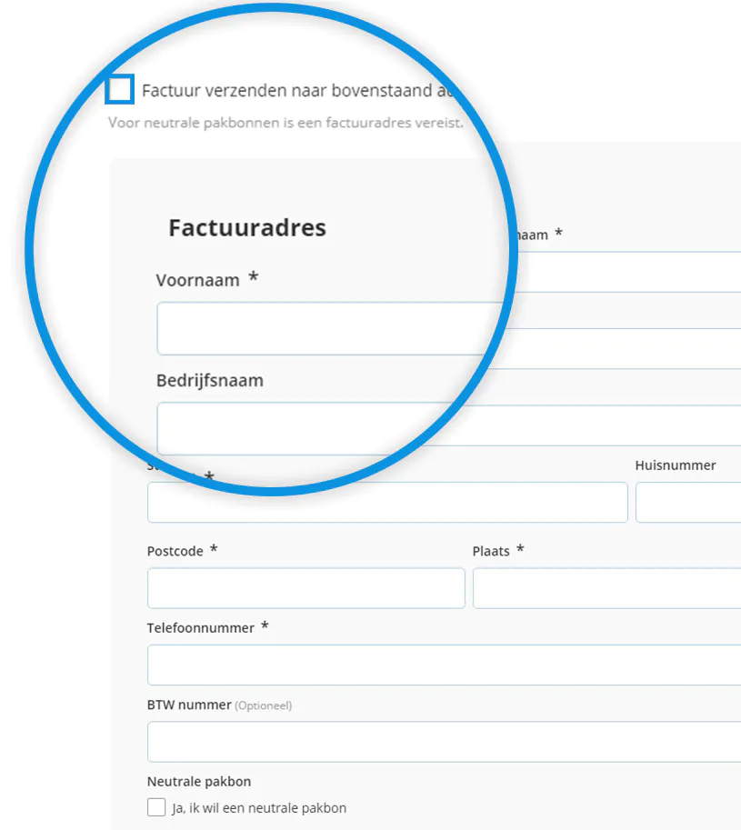741x830 pixels.
Task: Click the Huisnummer field label
Action: [676, 465]
